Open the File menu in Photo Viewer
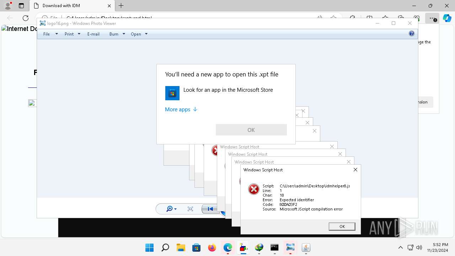 click(x=47, y=34)
